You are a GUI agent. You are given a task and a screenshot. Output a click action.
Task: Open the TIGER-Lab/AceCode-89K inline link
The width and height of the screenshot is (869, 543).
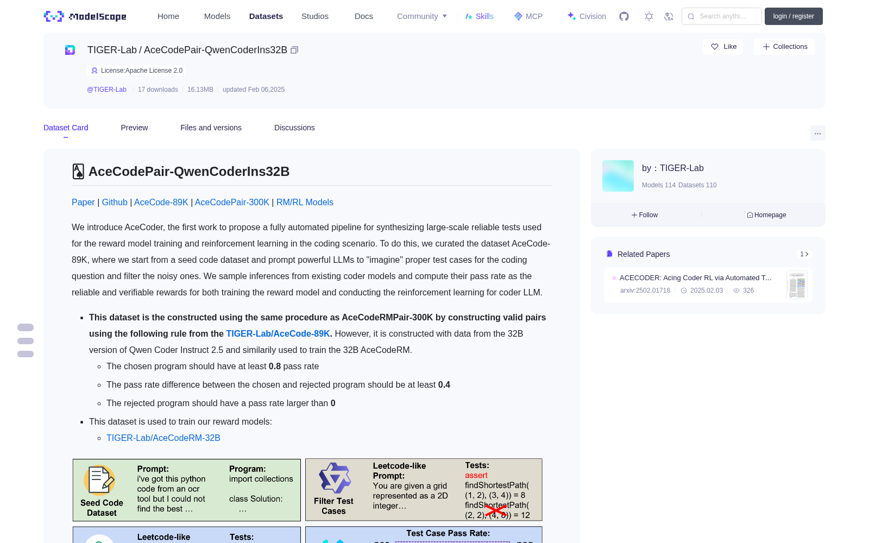point(278,333)
